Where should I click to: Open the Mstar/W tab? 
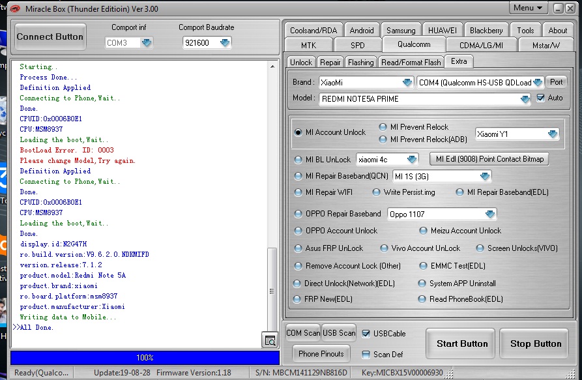pos(546,45)
